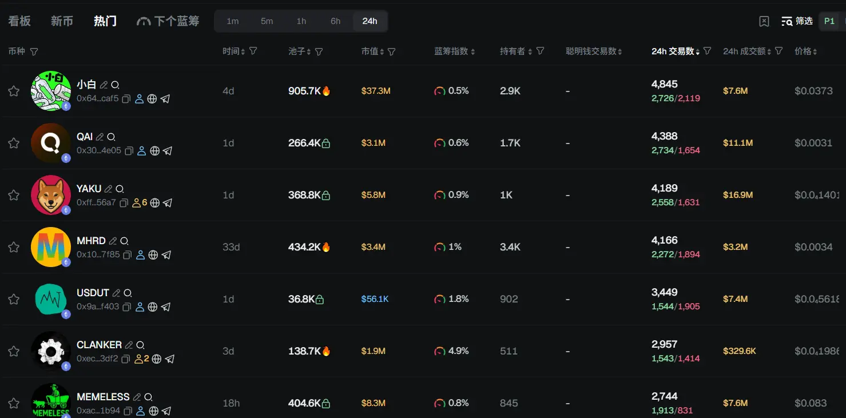This screenshot has width=846, height=418.
Task: Open the holder profile icon for QAI
Action: pos(141,151)
